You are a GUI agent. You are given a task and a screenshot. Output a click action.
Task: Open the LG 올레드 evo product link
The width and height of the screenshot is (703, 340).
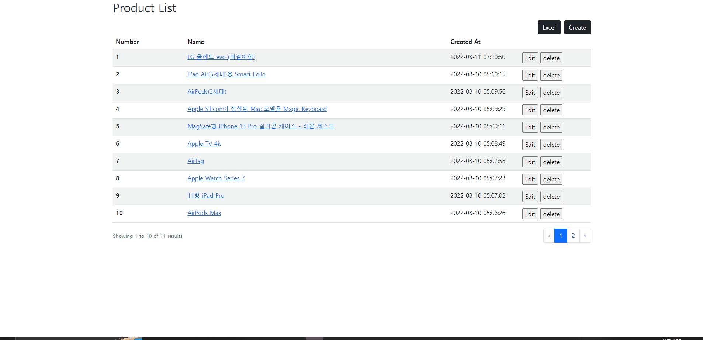221,57
